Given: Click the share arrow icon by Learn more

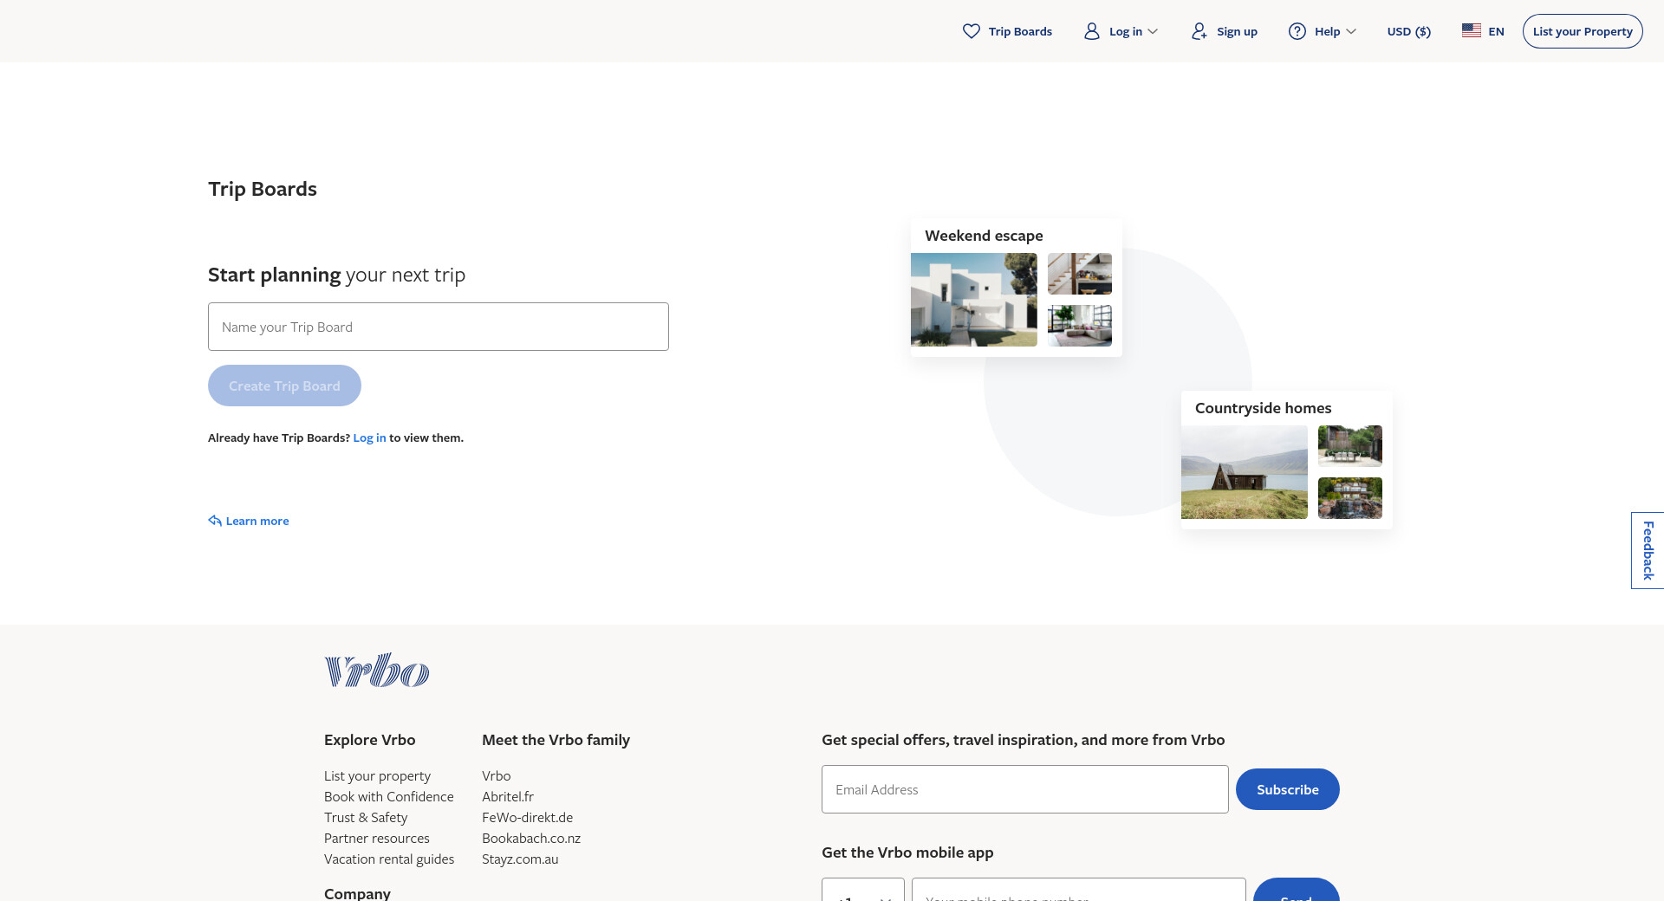Looking at the screenshot, I should (215, 521).
